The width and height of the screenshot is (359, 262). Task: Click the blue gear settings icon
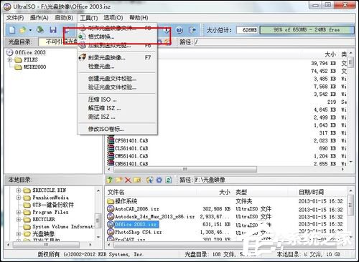159,180
